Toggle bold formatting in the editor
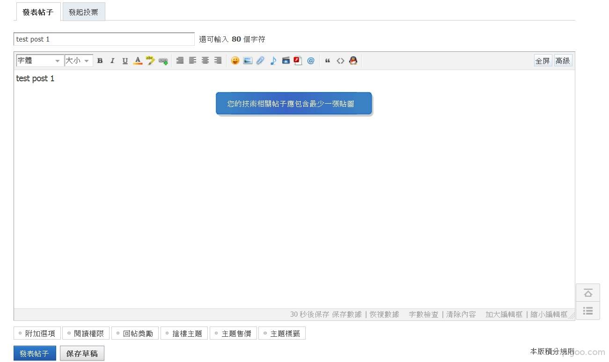 point(100,61)
